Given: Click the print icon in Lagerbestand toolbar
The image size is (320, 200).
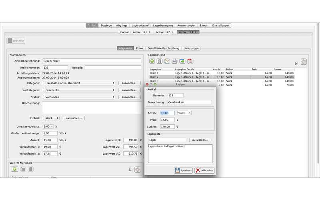Looking at the screenshot, I should (174, 61).
